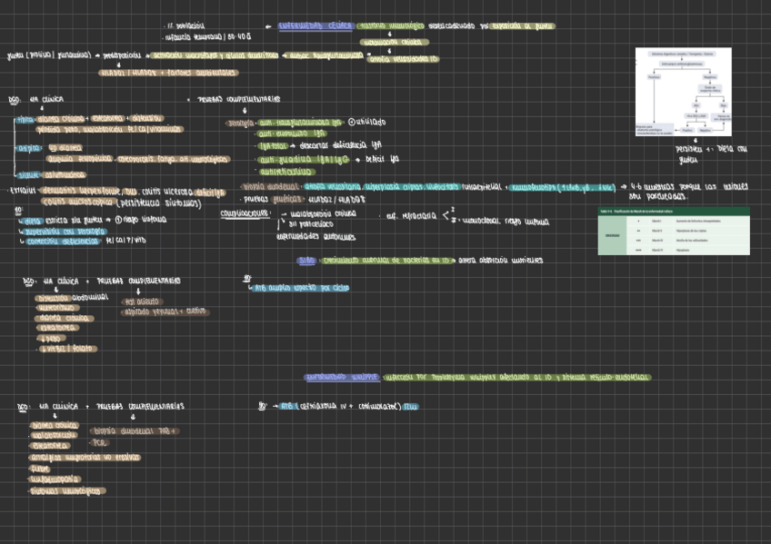Select the green 'Tropheryma whipplei' infection description
Screen dimensions: 771x544
(516, 377)
